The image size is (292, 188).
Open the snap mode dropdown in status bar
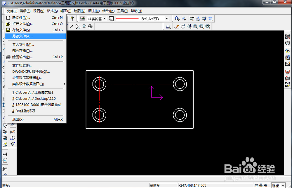point(283,186)
